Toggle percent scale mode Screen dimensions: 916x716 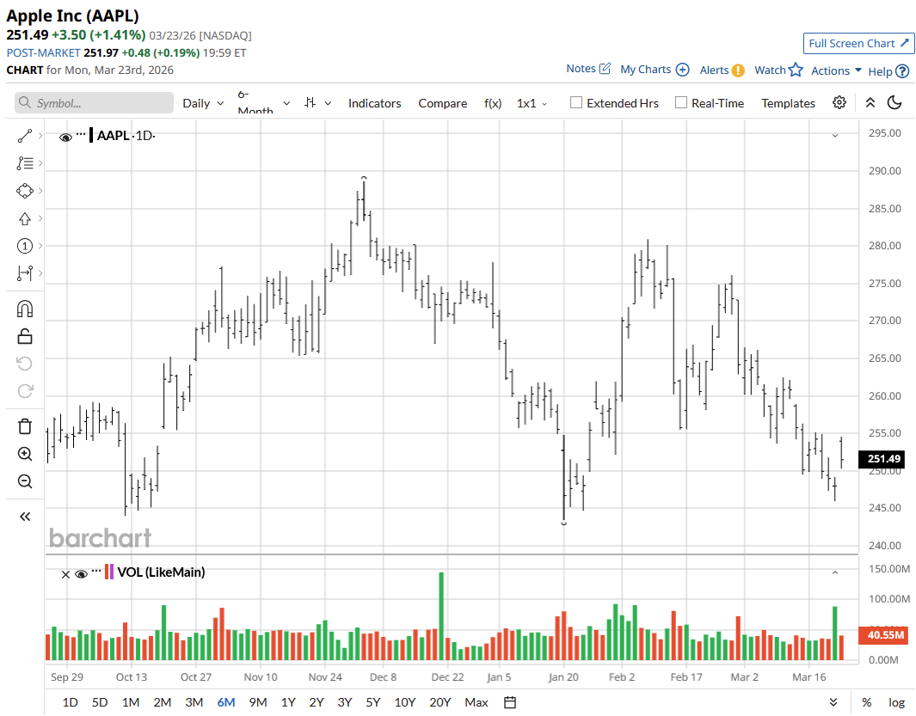coord(867,702)
